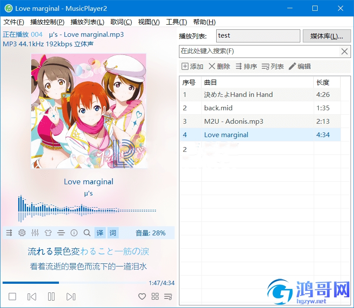Click MP3 44.1kHz 192kbps 立体声 info text

[48, 44]
